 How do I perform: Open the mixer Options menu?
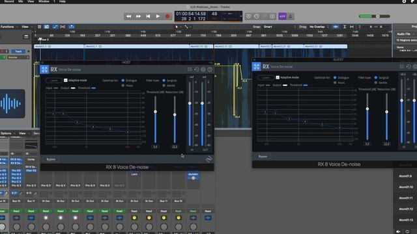coord(7,133)
